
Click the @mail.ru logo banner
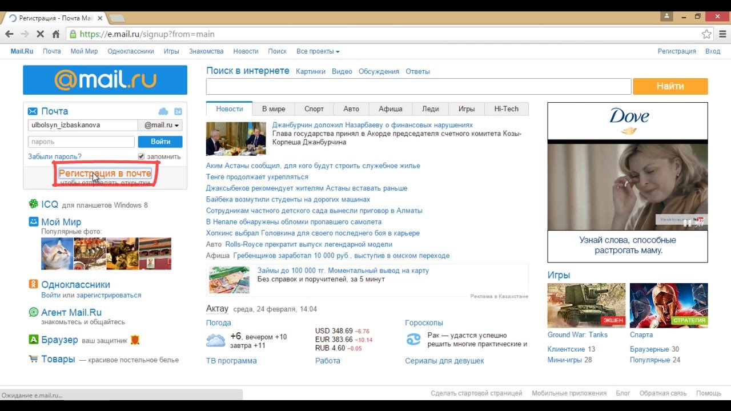pos(105,80)
